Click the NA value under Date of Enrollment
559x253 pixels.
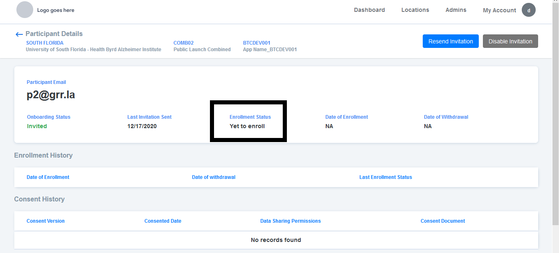tap(329, 126)
